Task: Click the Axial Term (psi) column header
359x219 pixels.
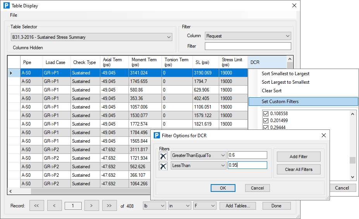Action: (115, 62)
